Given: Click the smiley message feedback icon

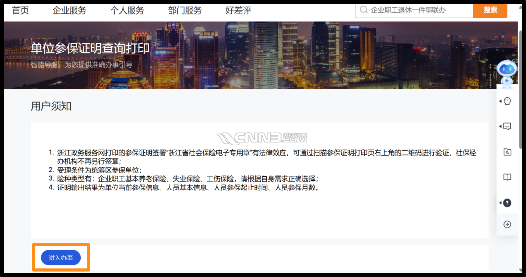Looking at the screenshot, I should 507,126.
